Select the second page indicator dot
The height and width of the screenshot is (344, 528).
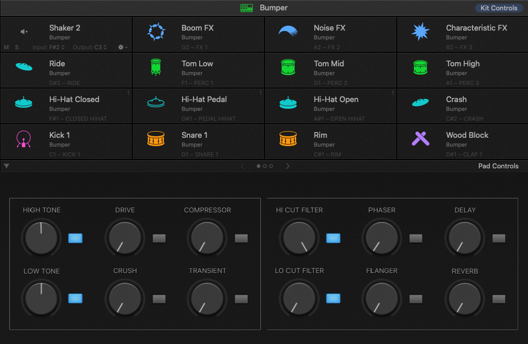click(x=265, y=166)
